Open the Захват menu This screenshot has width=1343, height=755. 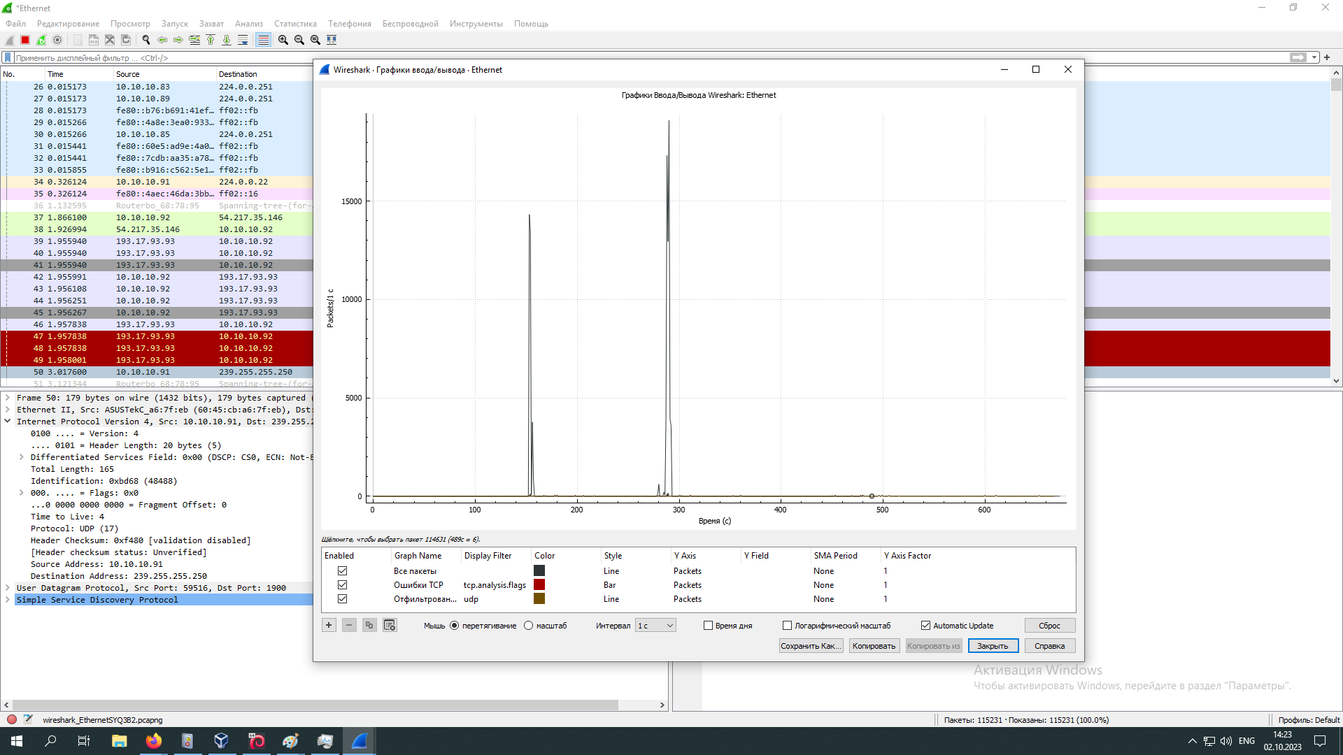click(x=211, y=24)
